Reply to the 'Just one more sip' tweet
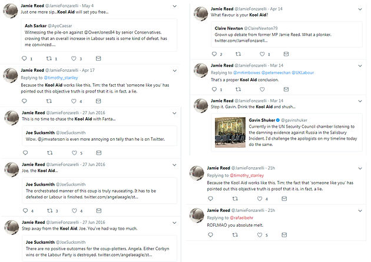371x262 pixels. (24, 58)
